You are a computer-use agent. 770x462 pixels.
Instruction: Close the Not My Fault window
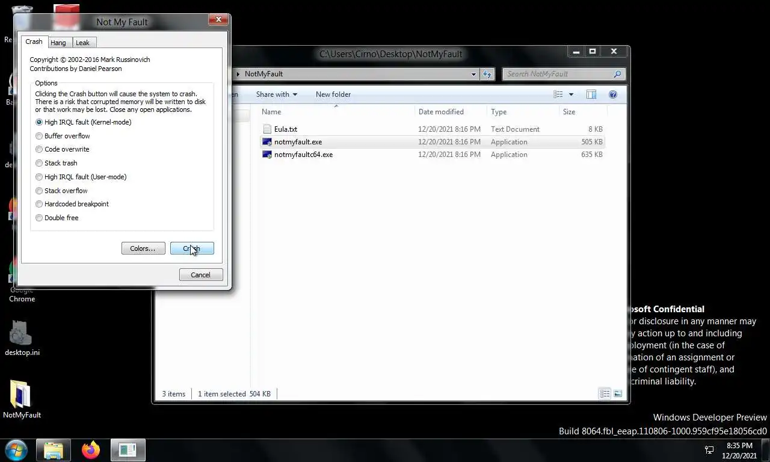(x=218, y=20)
